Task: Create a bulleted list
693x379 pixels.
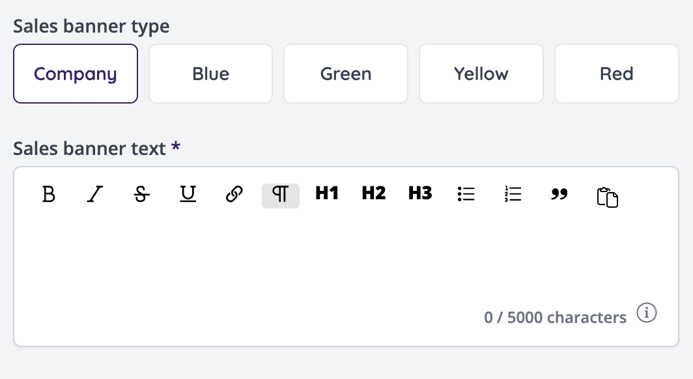Action: (466, 194)
